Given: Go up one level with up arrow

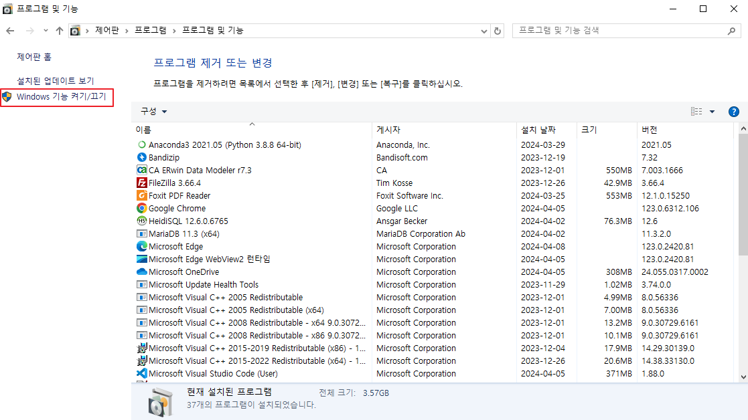Looking at the screenshot, I should click(x=59, y=31).
